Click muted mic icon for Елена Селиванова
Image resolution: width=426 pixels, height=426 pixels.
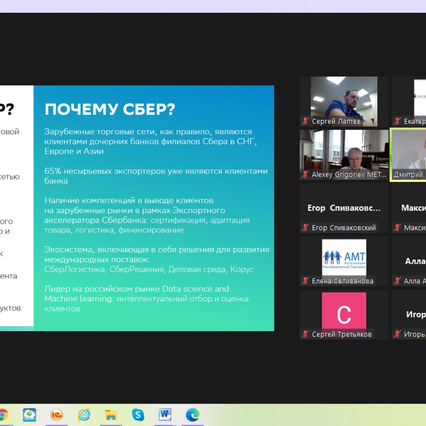[305, 281]
